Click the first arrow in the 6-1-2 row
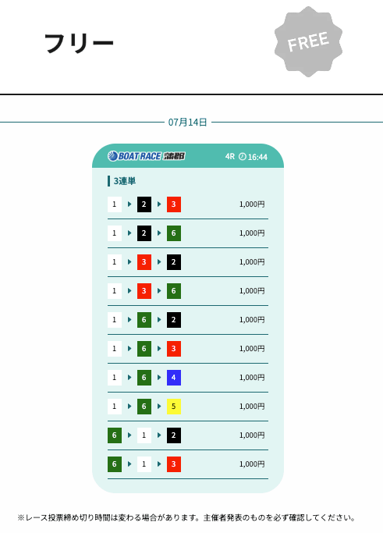 pos(129,435)
